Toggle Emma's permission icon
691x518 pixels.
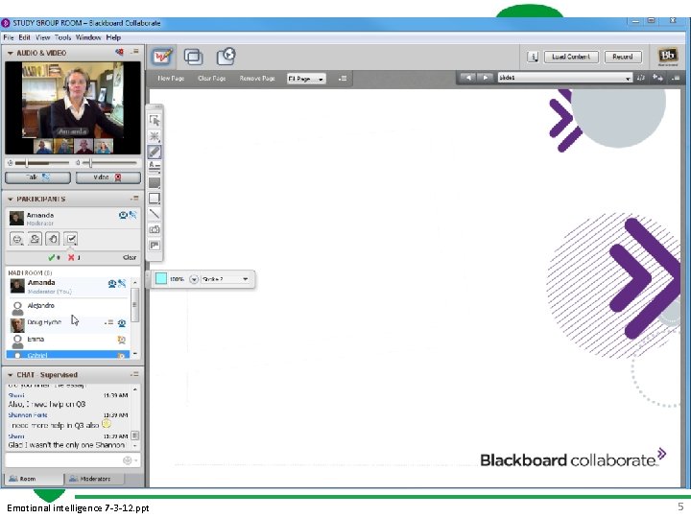click(121, 340)
